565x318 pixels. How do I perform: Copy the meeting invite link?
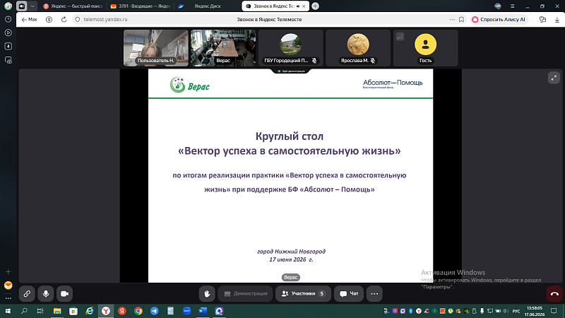click(27, 294)
